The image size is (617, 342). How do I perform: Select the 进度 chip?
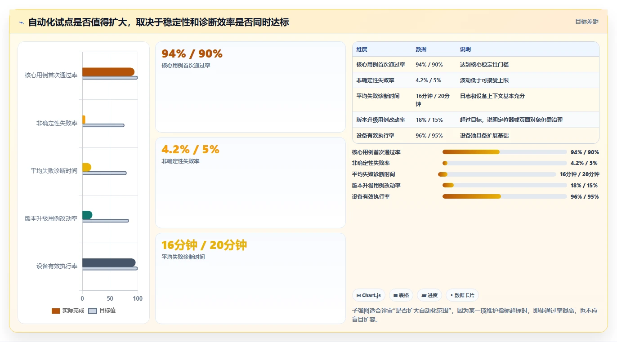[429, 295]
